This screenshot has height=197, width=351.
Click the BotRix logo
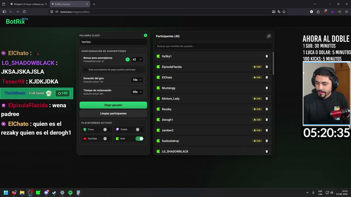pos(17,21)
